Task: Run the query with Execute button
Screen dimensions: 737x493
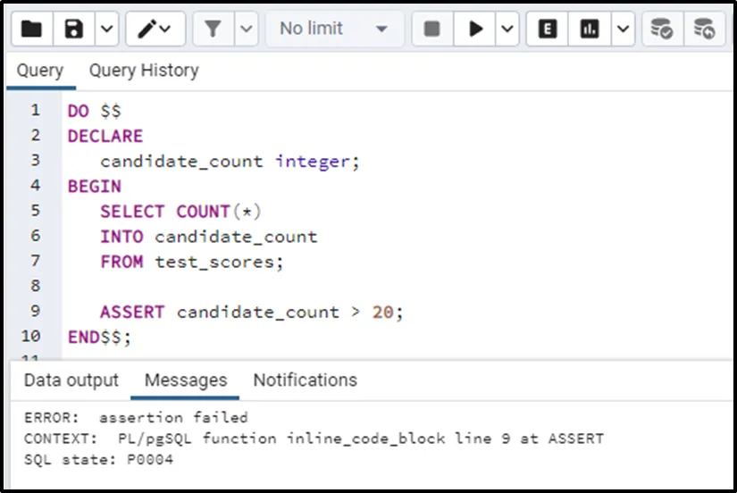Action: click(x=475, y=29)
